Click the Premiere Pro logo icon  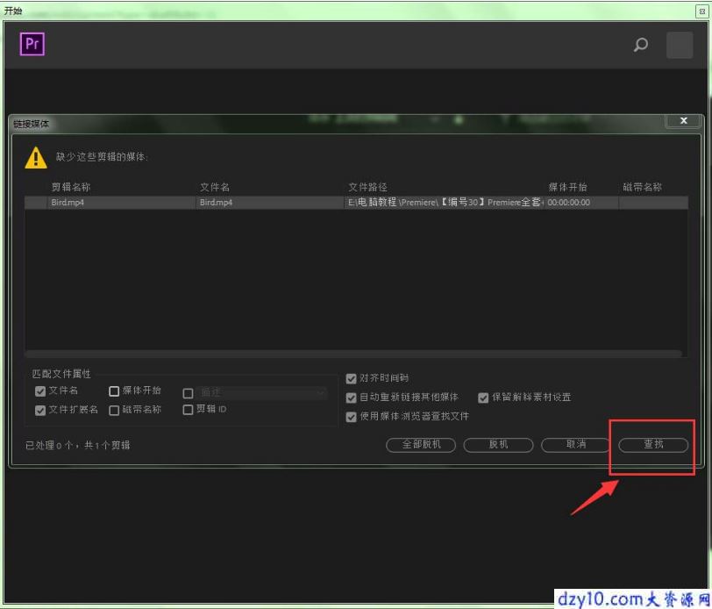[32, 44]
